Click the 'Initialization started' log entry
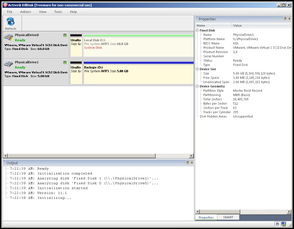Viewport: 294px width, 229px height. (49, 188)
